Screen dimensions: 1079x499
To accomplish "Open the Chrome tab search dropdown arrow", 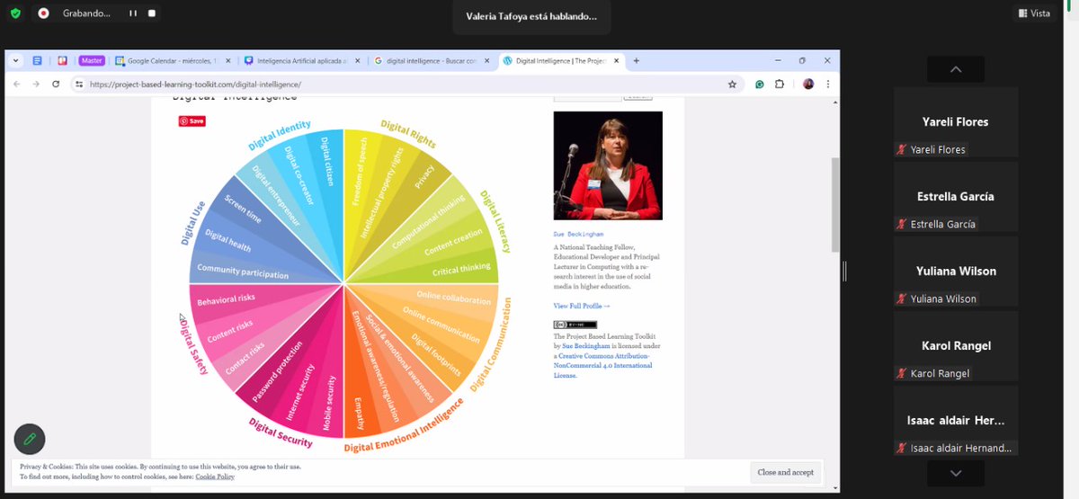I will (x=16, y=60).
